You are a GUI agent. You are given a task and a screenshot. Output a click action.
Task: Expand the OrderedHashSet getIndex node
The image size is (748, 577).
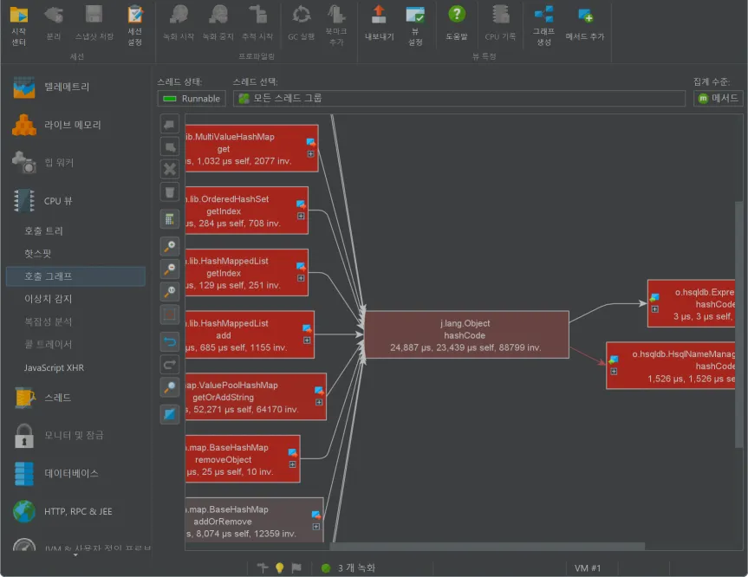click(301, 216)
